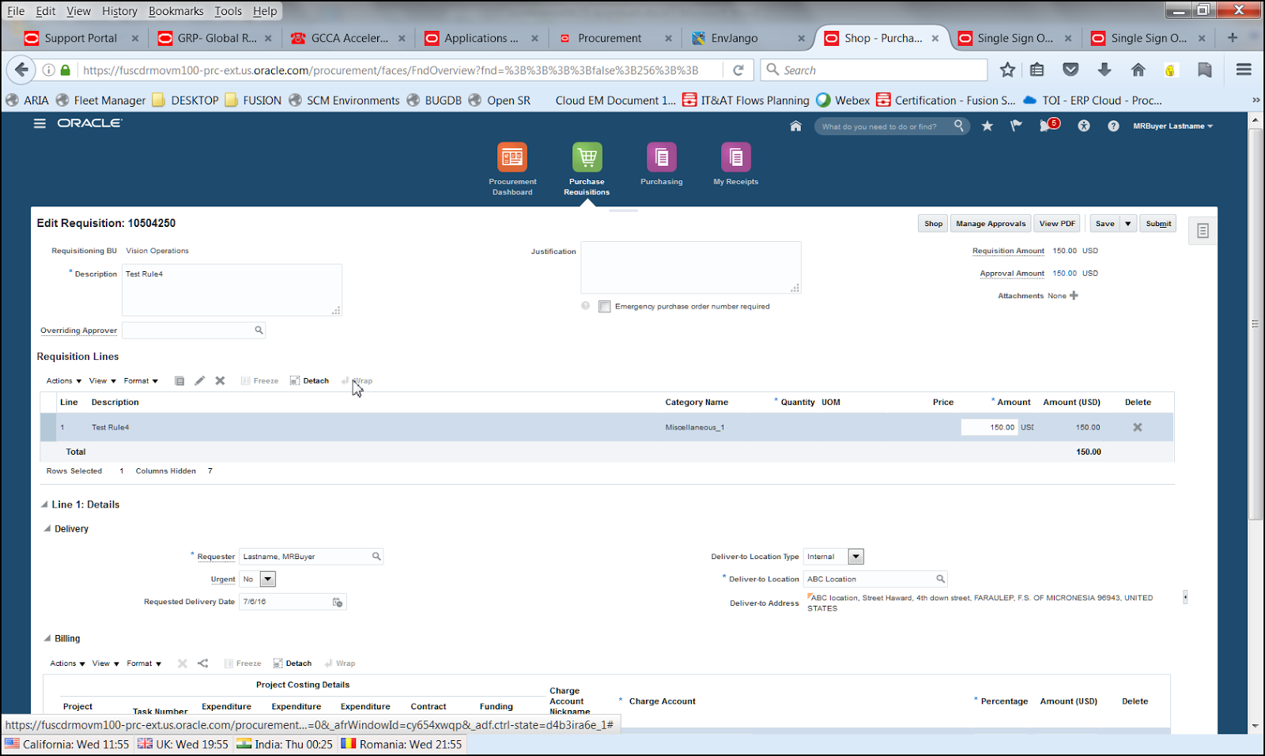1265x756 pixels.
Task: Detach the Requisition Lines table
Action: [x=309, y=380]
